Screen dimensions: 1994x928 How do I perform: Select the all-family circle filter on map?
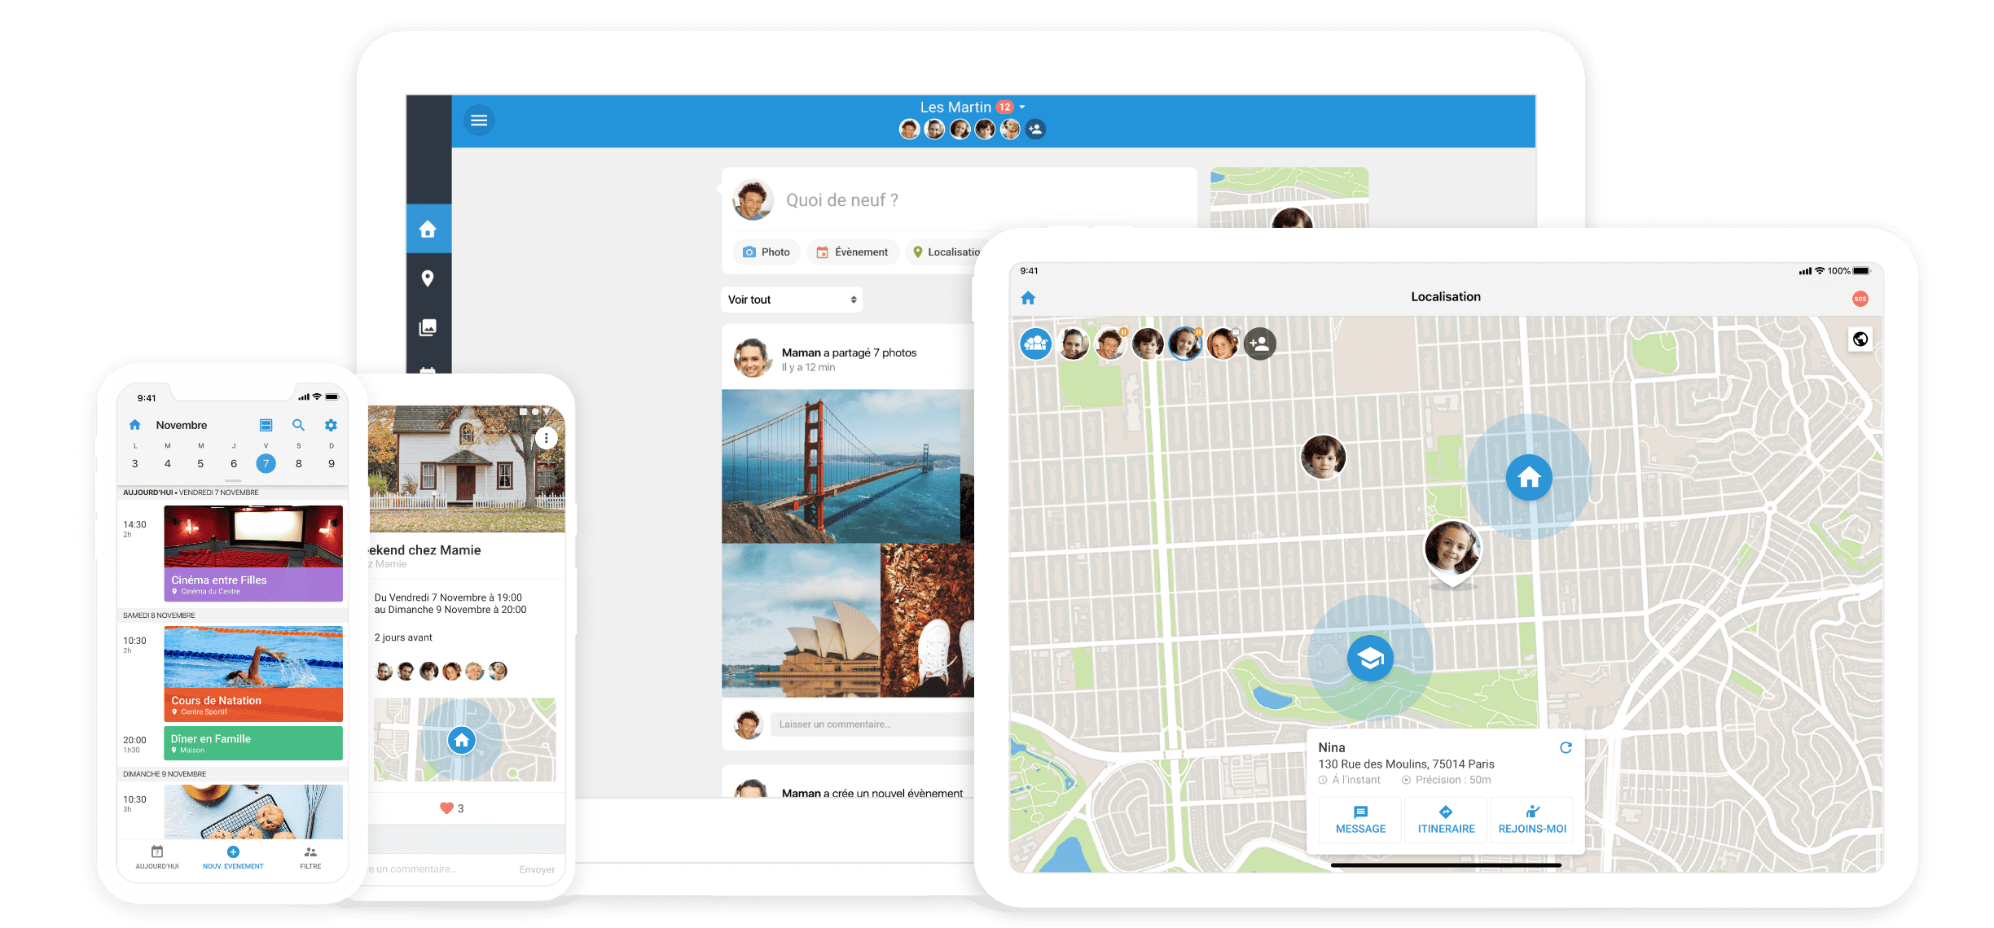(x=1036, y=344)
